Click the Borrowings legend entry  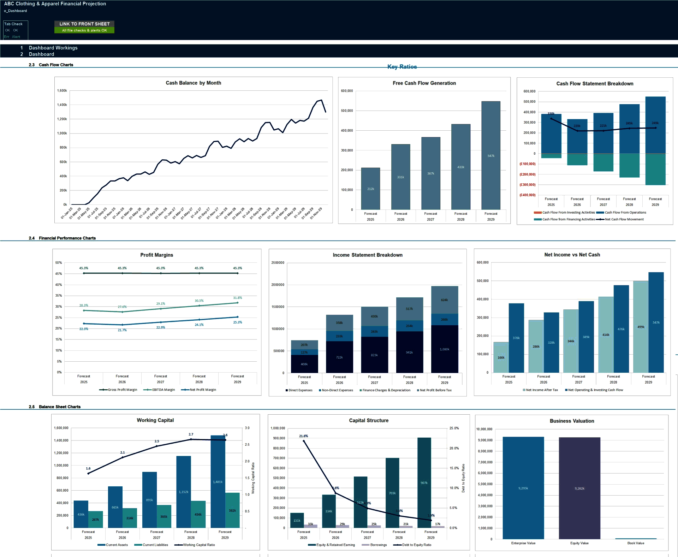click(374, 545)
